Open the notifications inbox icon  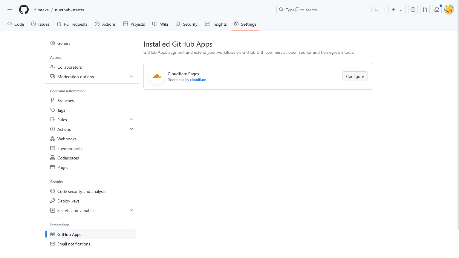(437, 10)
